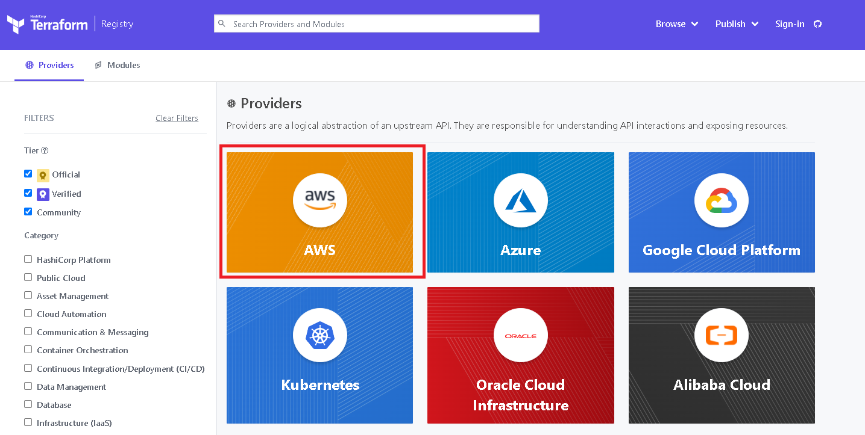Check the Asset Management category
Viewport: 865px width, 435px height.
[28, 295]
